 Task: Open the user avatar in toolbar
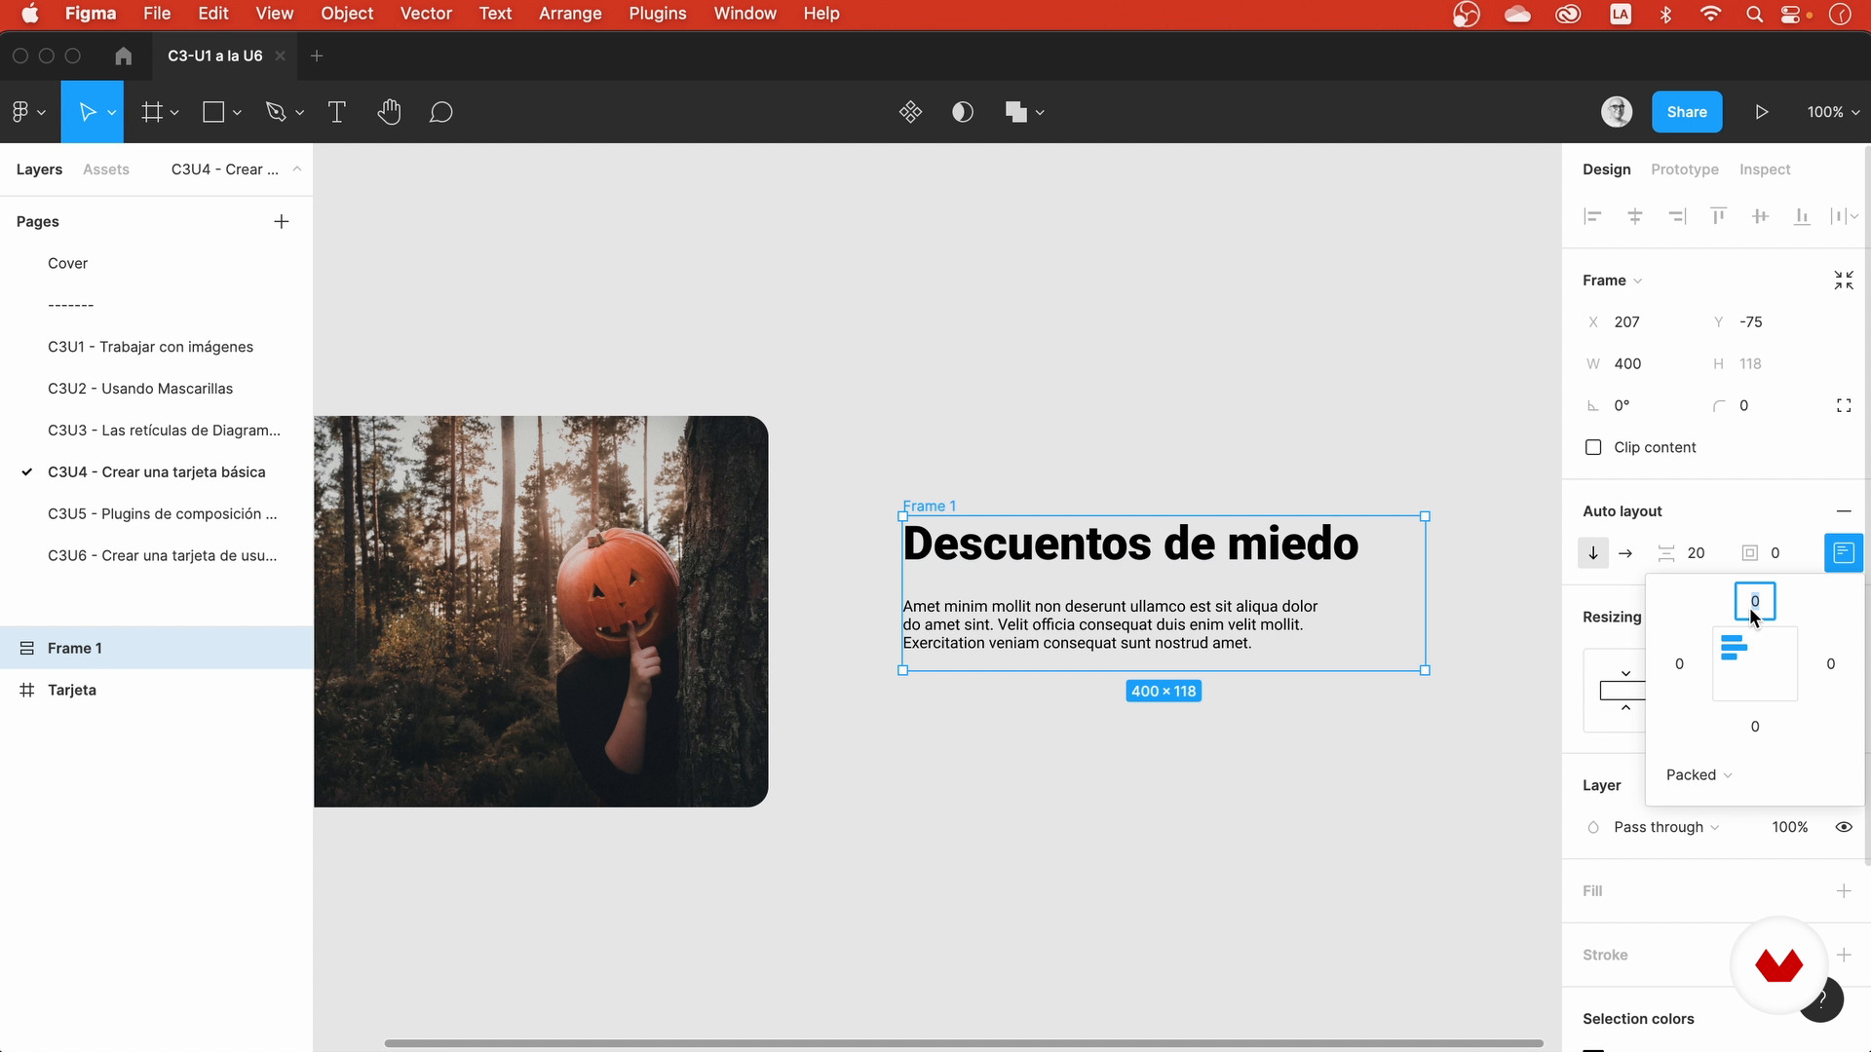tap(1617, 112)
